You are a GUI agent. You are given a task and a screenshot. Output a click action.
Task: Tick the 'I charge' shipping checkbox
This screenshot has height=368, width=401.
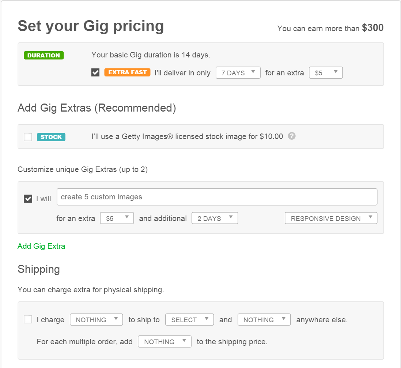(x=28, y=319)
